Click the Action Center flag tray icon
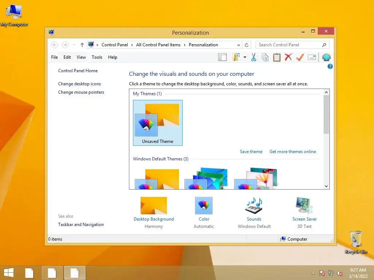 point(322,273)
